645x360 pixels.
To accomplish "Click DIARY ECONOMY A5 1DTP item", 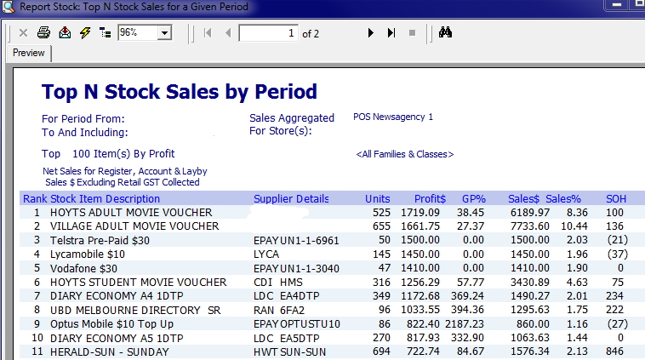I will [117, 338].
